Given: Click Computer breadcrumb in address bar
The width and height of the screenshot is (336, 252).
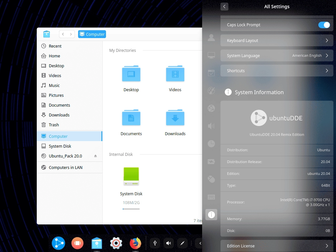Looking at the screenshot, I should [92, 34].
